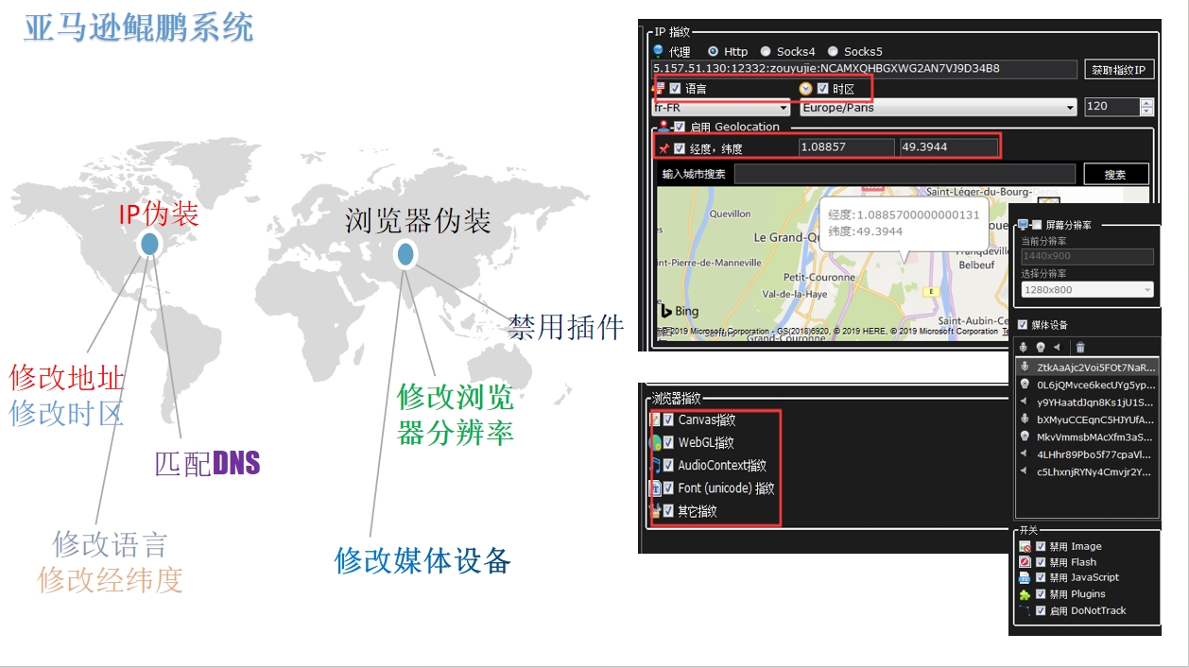Click the 禁用 Image picture icon

pos(1025,547)
